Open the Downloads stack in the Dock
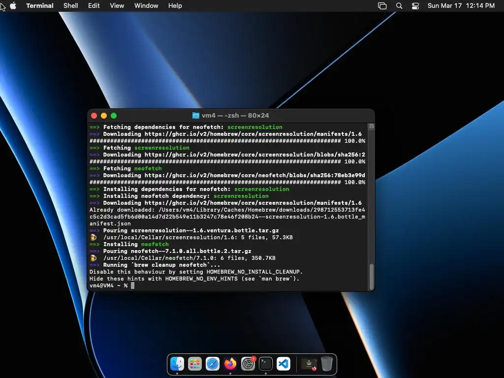Viewport: 504px width, 378px height. coord(309,364)
